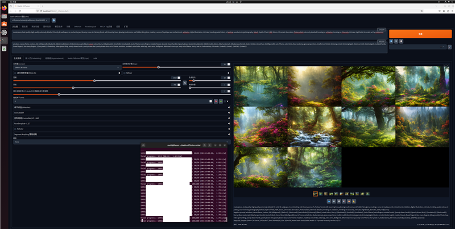This screenshot has width=455, height=229.
Task: Switch to the Hypernetwork tab
Action: point(56,58)
